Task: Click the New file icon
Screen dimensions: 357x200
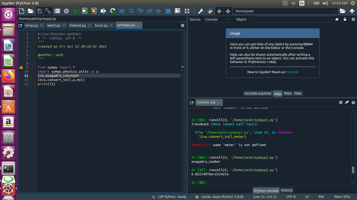Action: [x=22, y=11]
